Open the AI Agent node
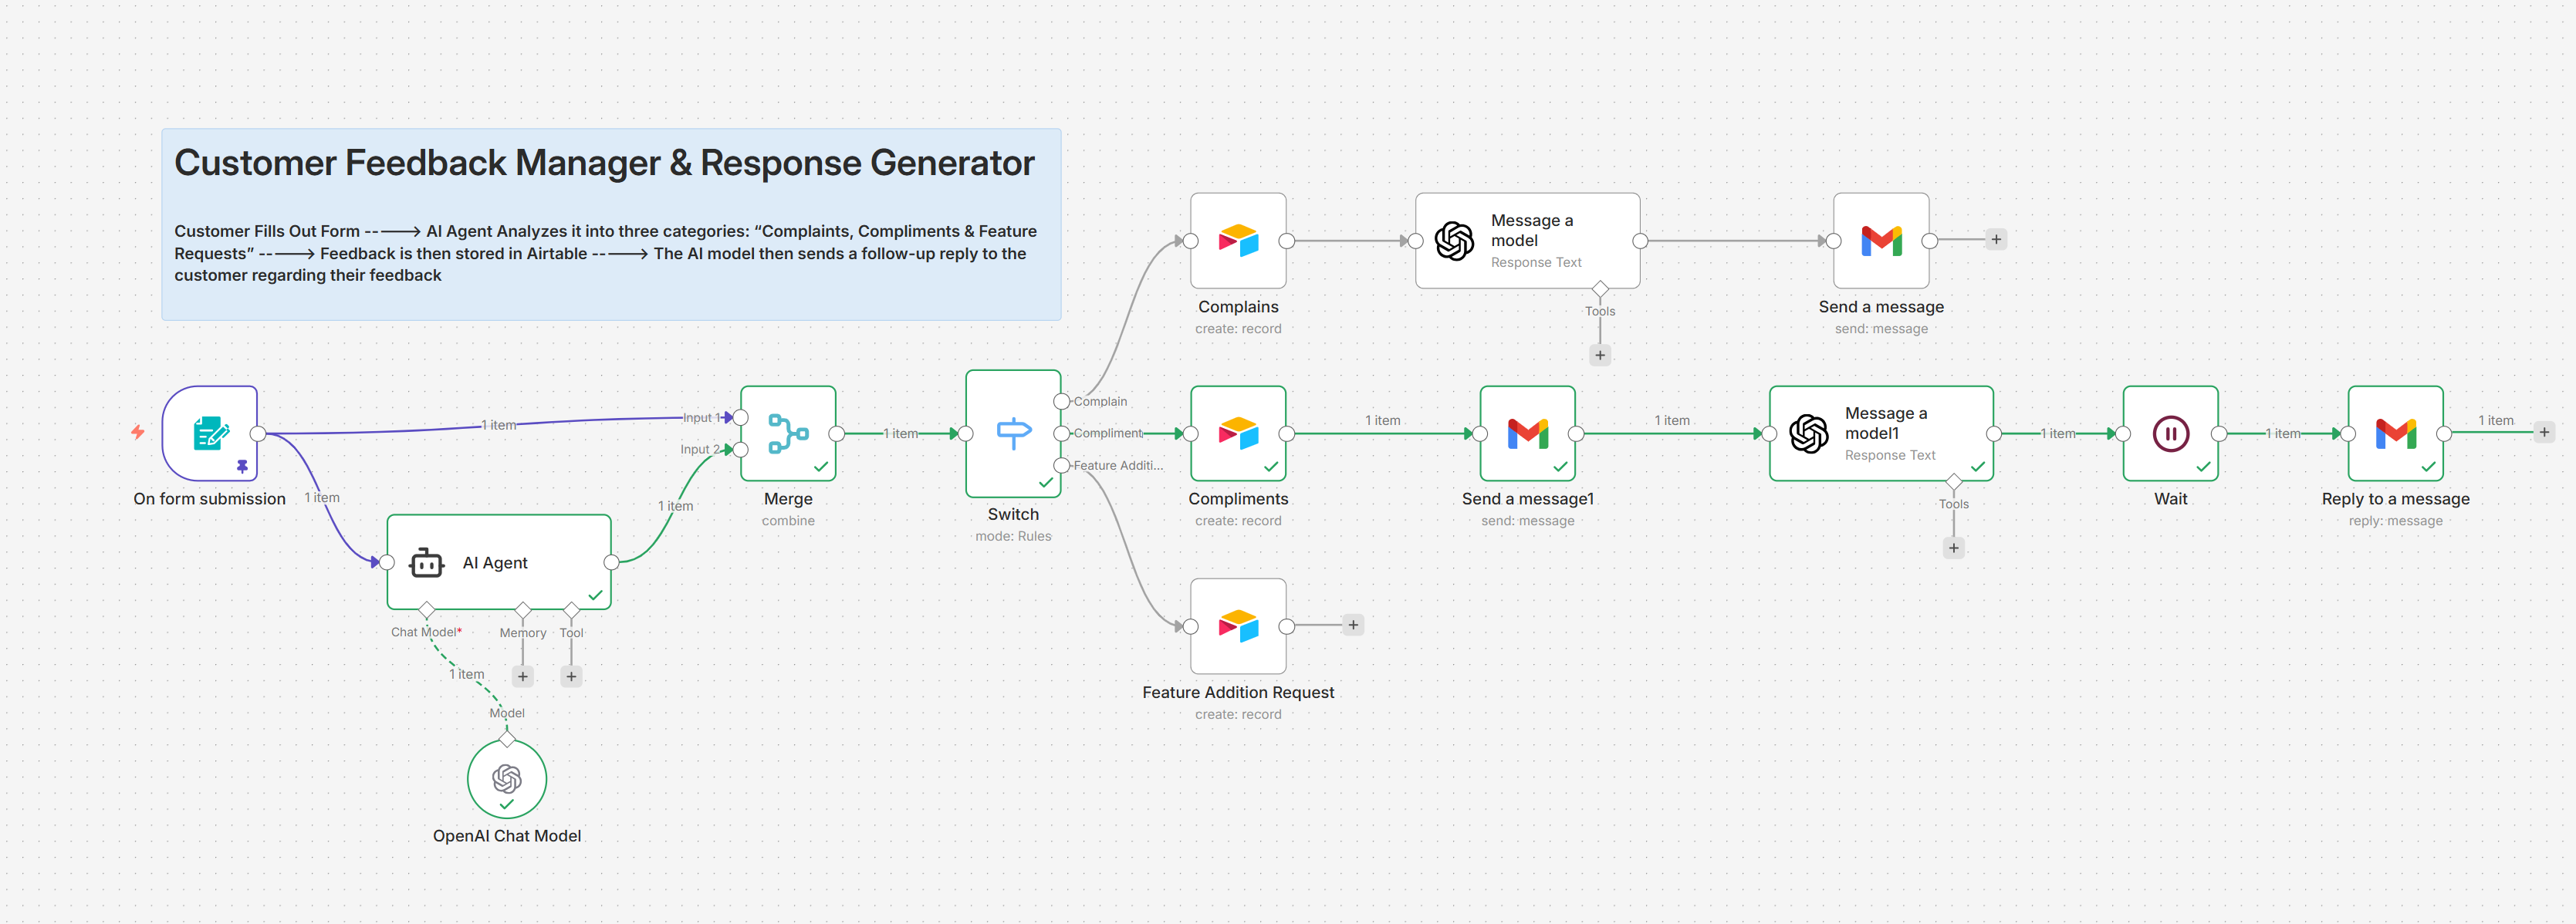This screenshot has height=924, width=2576. [x=497, y=562]
